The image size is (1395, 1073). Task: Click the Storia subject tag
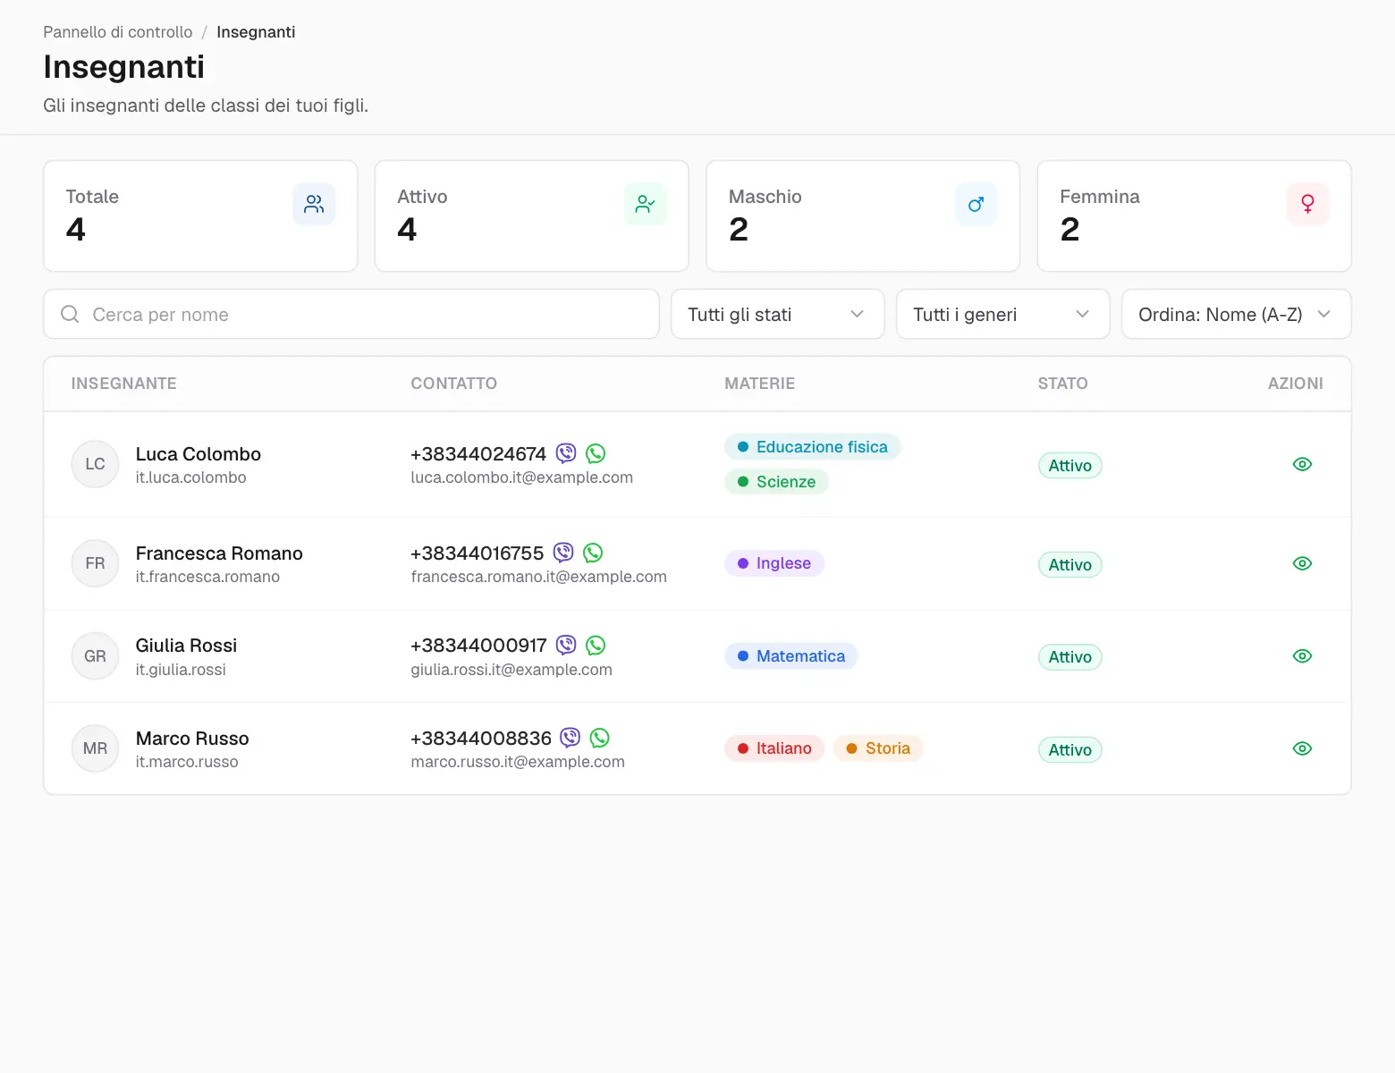pos(878,748)
